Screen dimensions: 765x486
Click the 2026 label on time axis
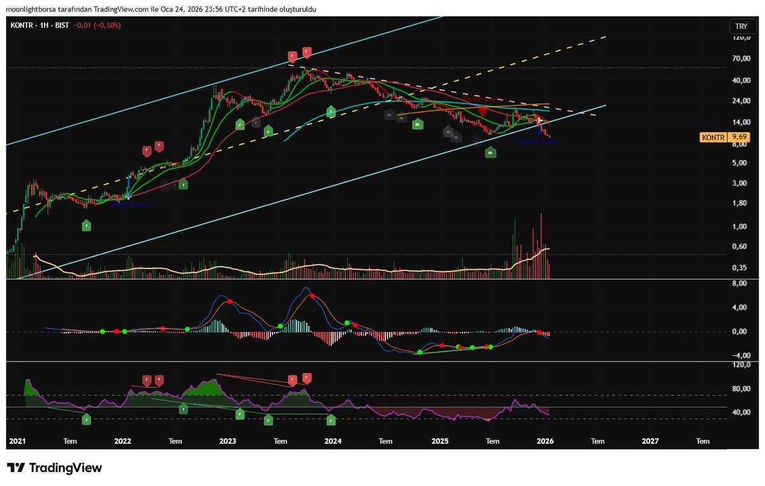click(545, 441)
